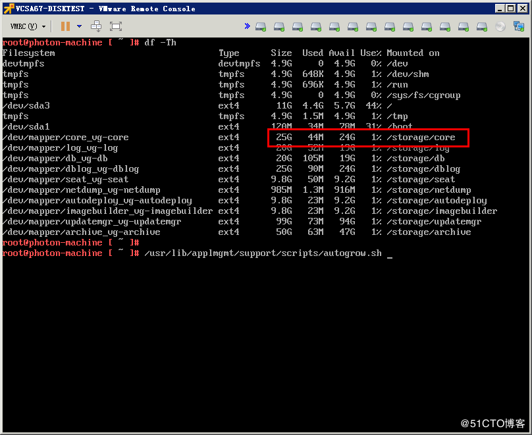Click the Send Ctrl+Alt+Del icon
532x435 pixels.
[x=96, y=26]
